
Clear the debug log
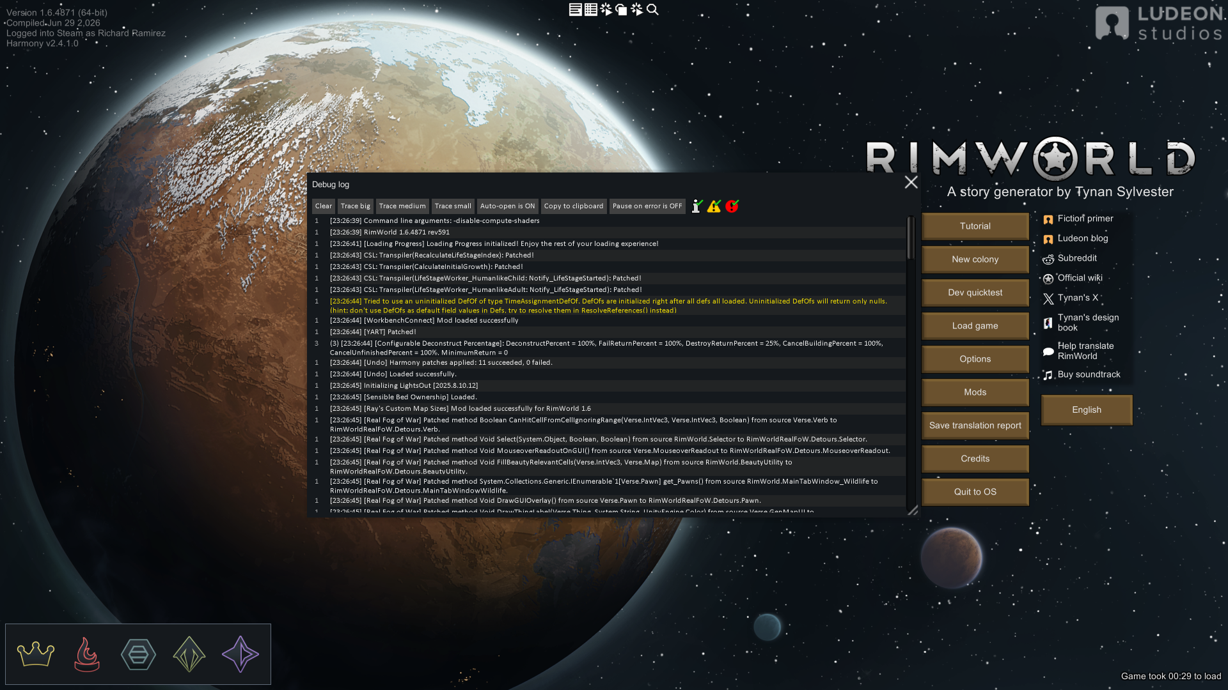pos(324,206)
